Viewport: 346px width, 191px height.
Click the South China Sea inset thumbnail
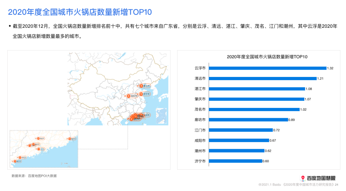point(162,116)
